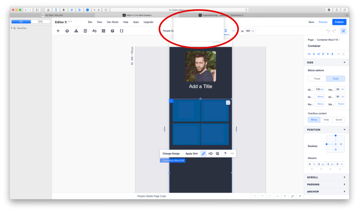The width and height of the screenshot is (359, 212).
Task: Align selection to the top edge
Action: (x=323, y=54)
